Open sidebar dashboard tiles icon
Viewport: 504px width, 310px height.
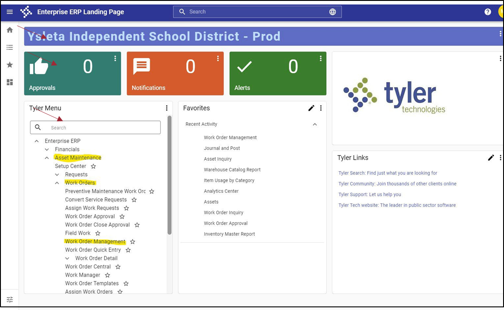[10, 82]
